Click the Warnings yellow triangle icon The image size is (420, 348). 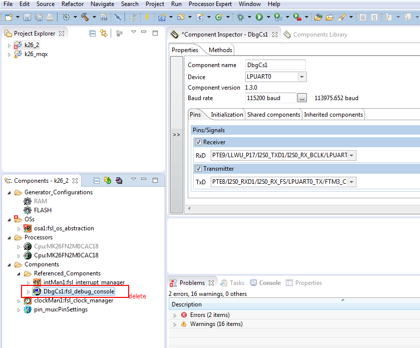184,324
